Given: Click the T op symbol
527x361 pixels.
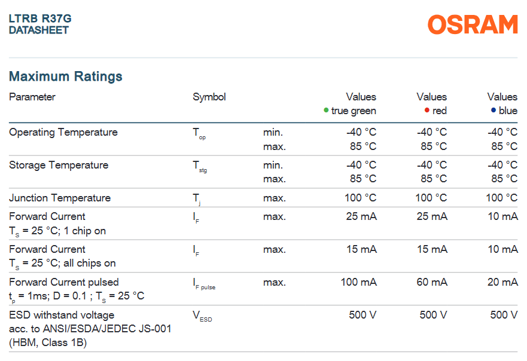Looking at the screenshot, I should coord(199,134).
